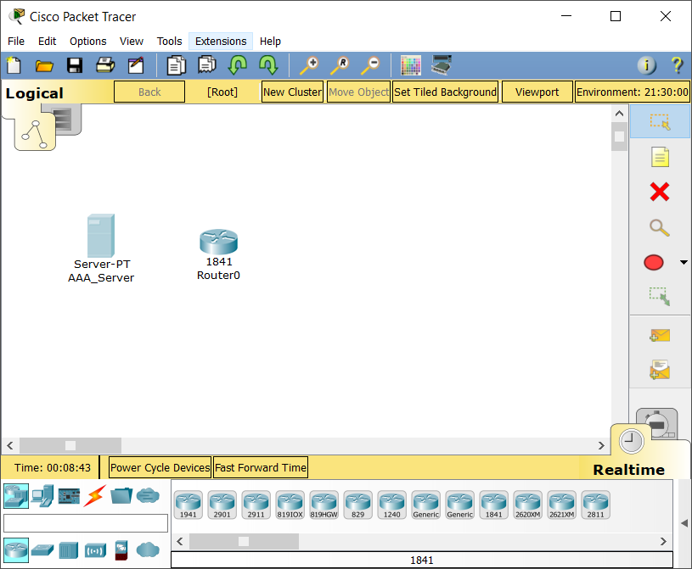
Task: Pick the 819HGW router model
Action: point(324,505)
